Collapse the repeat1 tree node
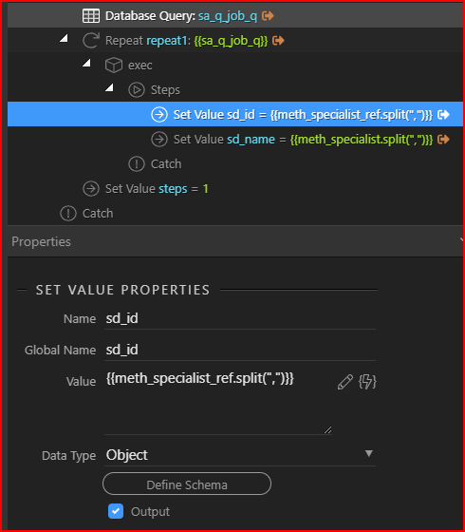 tap(64, 38)
